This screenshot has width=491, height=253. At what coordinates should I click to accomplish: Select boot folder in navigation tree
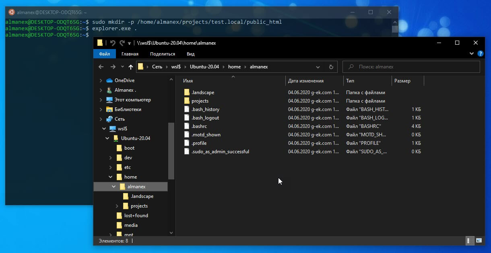click(129, 148)
